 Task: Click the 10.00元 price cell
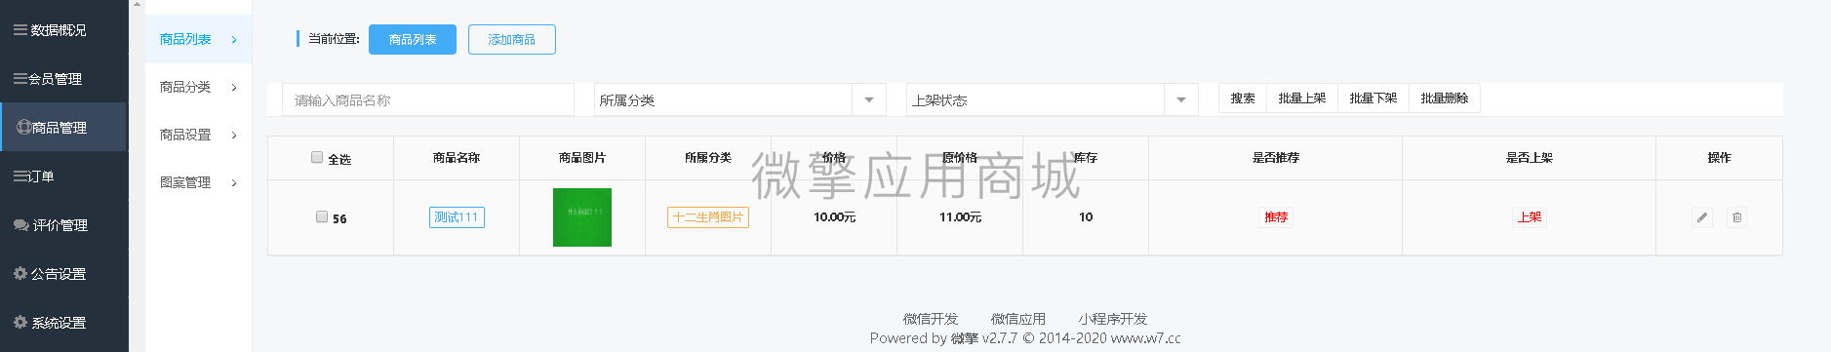(834, 217)
